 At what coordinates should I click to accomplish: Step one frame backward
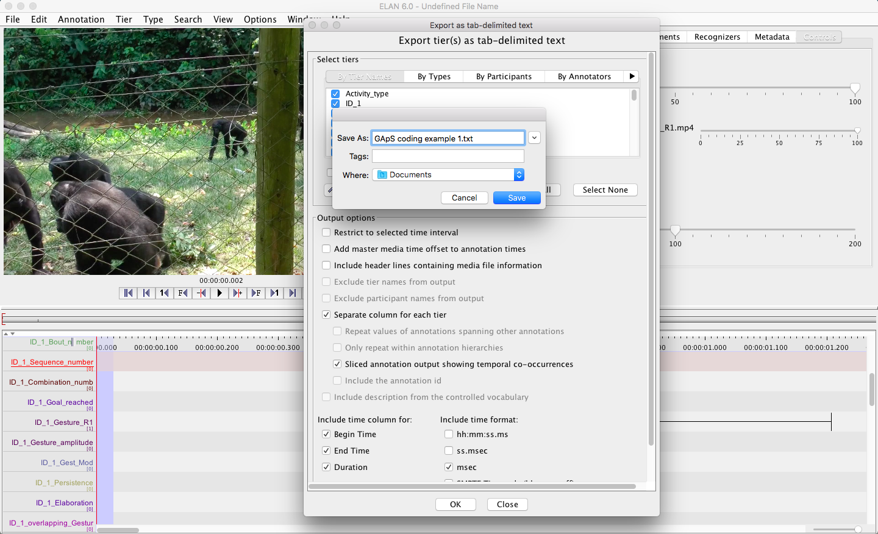pyautogui.click(x=183, y=293)
